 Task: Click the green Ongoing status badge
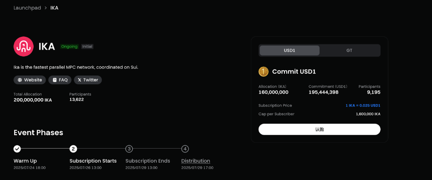70,46
